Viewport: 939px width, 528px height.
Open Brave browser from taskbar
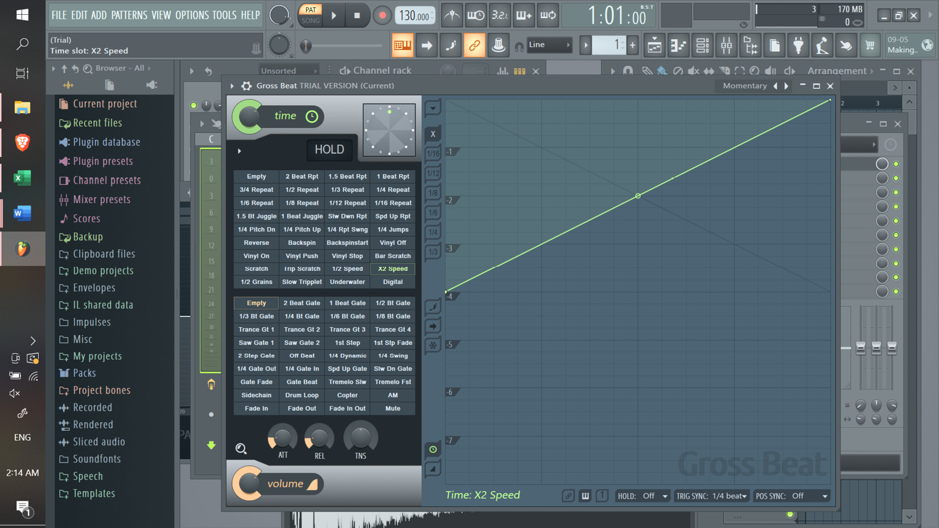click(22, 143)
